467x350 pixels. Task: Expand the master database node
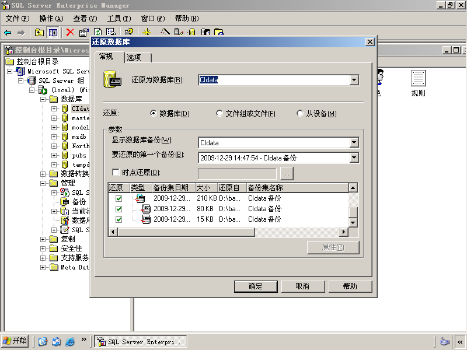(54, 118)
